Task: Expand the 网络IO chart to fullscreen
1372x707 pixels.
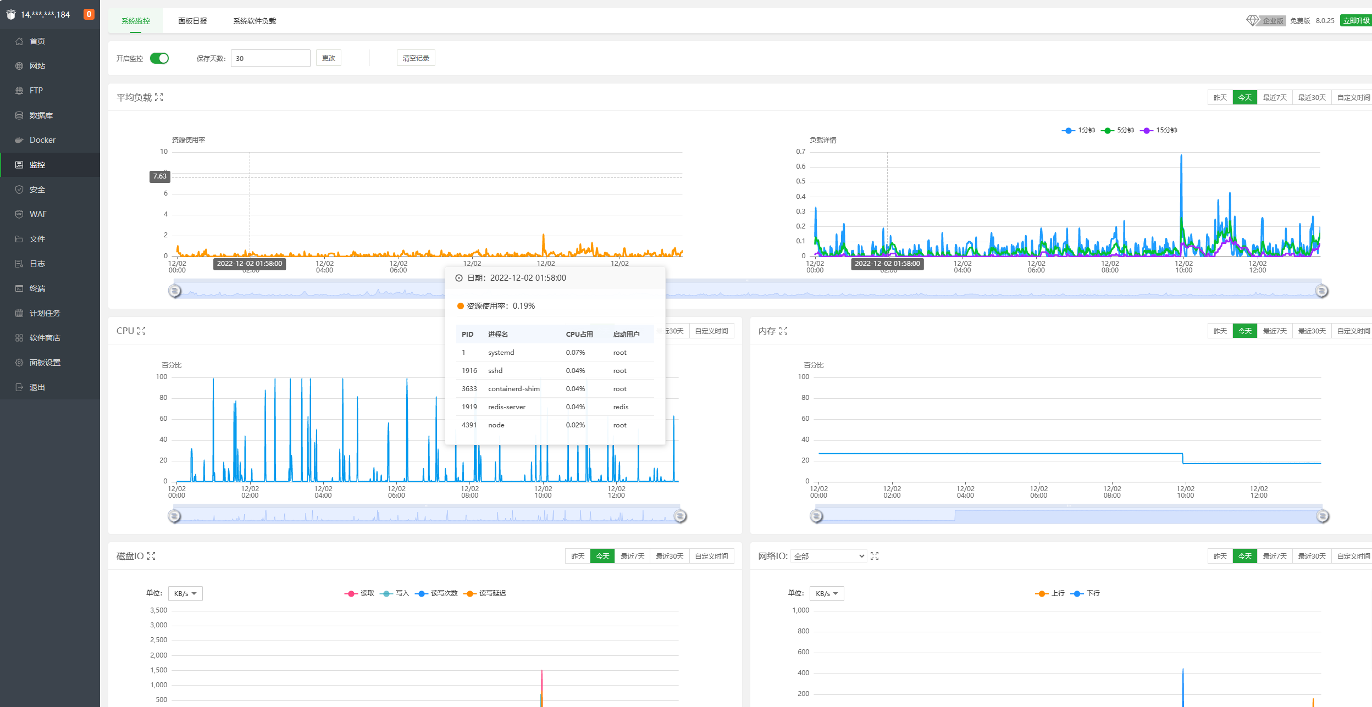Action: coord(875,556)
